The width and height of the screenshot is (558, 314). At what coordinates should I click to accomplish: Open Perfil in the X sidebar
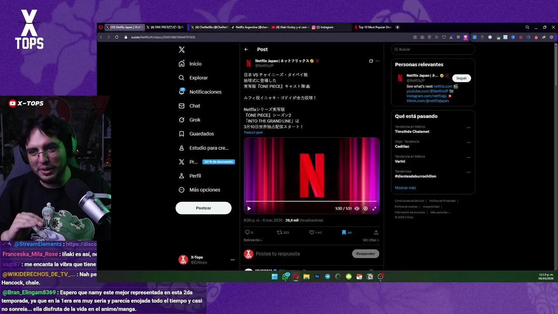click(190, 176)
